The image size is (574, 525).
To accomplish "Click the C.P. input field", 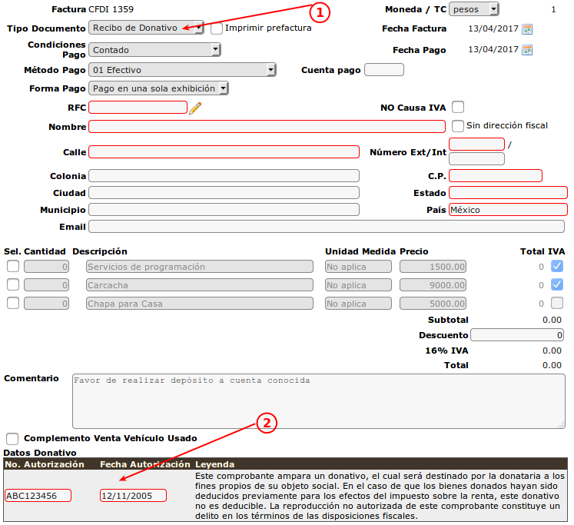I will [496, 176].
